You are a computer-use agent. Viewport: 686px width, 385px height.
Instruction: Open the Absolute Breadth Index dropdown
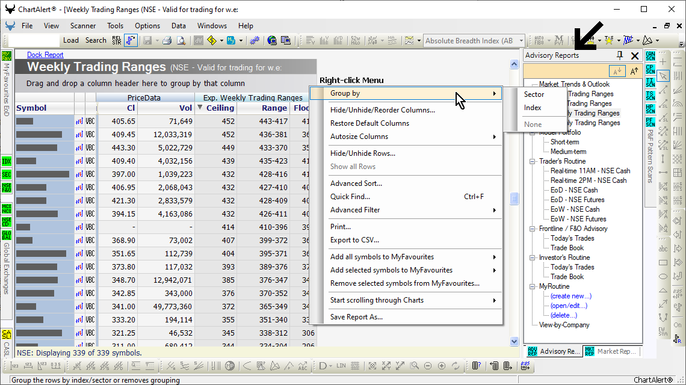521,41
